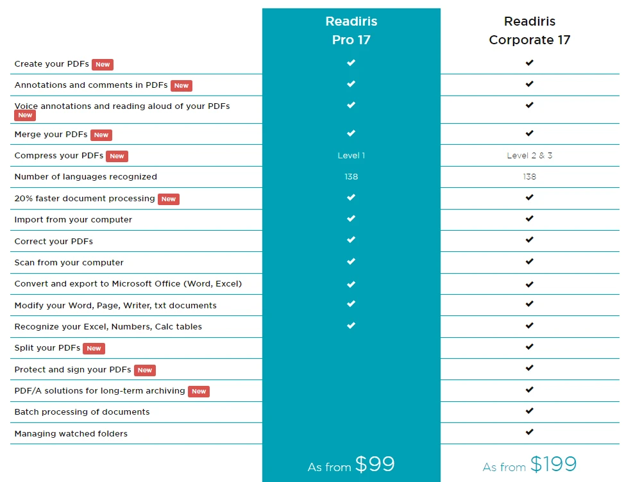Click Corporate checkmark for Managing watched folders
633x482 pixels.
coord(529,432)
